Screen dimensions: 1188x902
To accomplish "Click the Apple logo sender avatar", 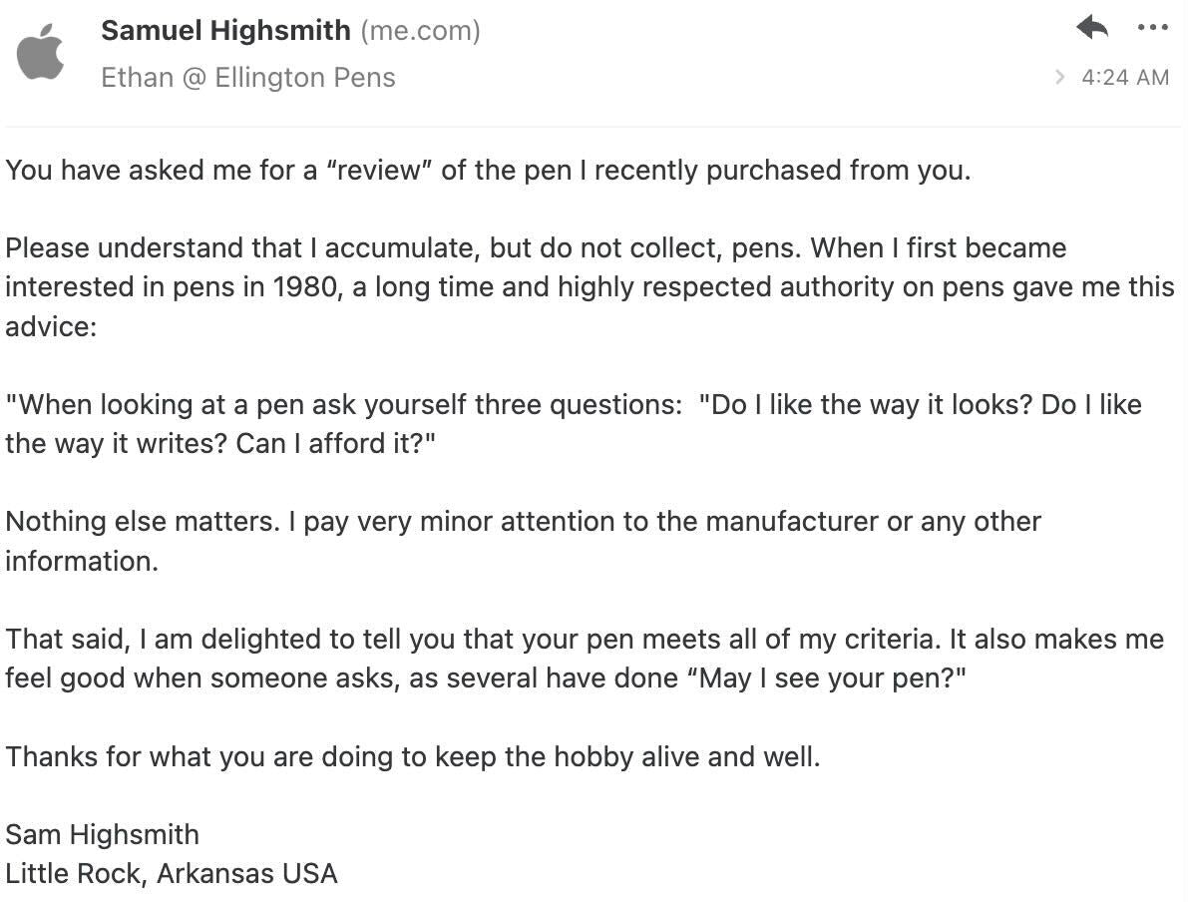I will click(40, 52).
